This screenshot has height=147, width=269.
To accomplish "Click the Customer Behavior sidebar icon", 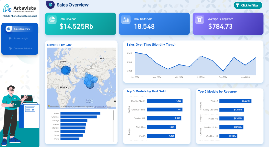I will pyautogui.click(x=10, y=48).
